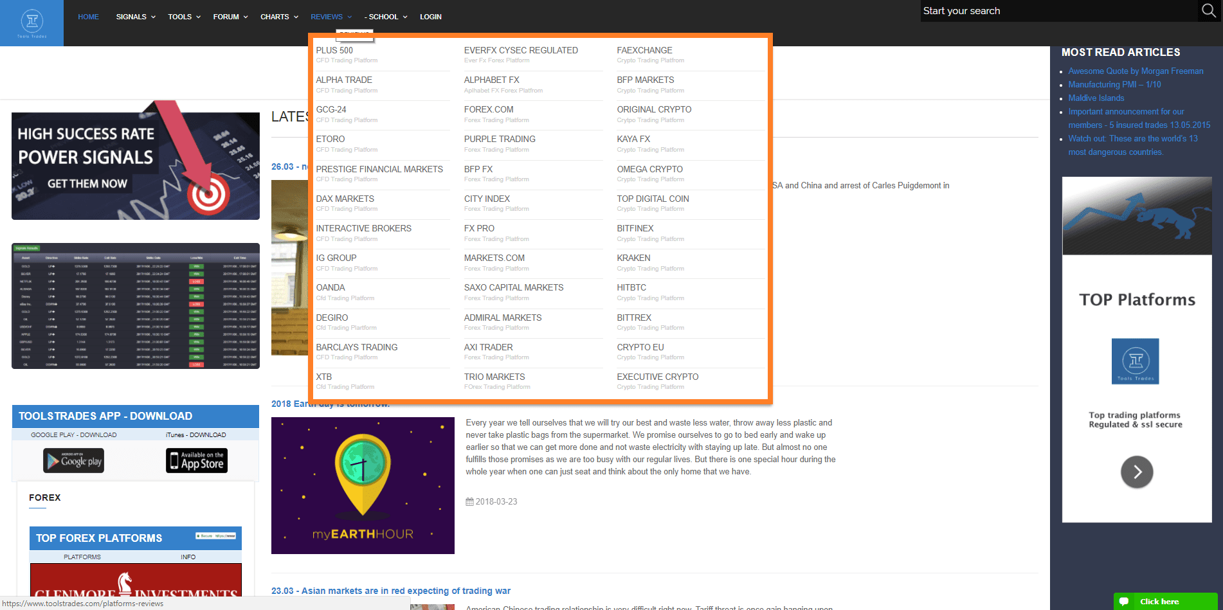Open SAXO CAPITAL MARKETS review
Screen dimensions: 1223x610
point(514,287)
